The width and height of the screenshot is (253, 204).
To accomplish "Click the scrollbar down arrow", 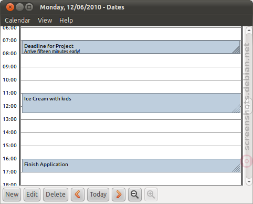I will pyautogui.click(x=249, y=181).
